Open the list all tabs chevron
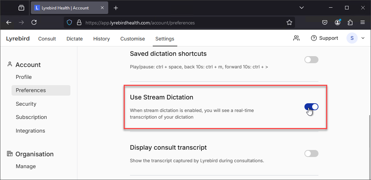The height and width of the screenshot is (180, 371). (301, 8)
